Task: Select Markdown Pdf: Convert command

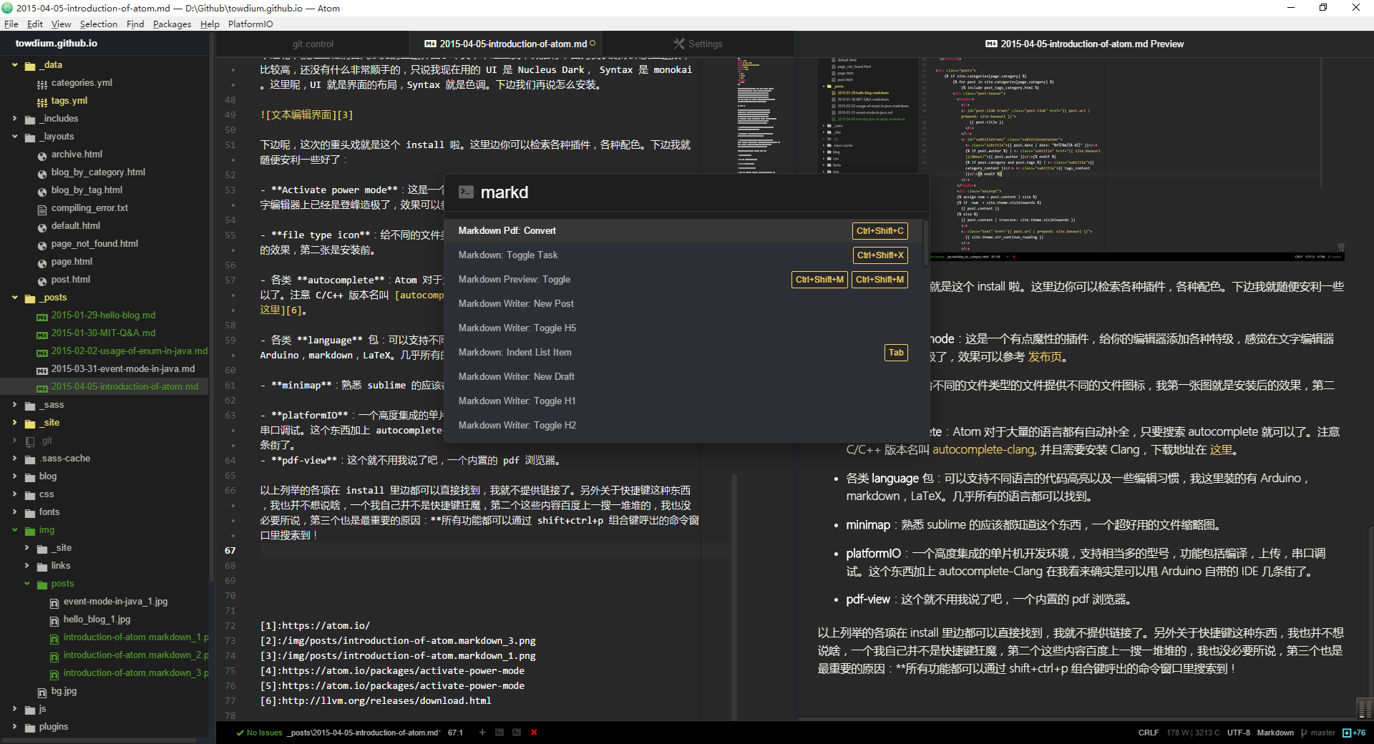Action: [x=683, y=231]
